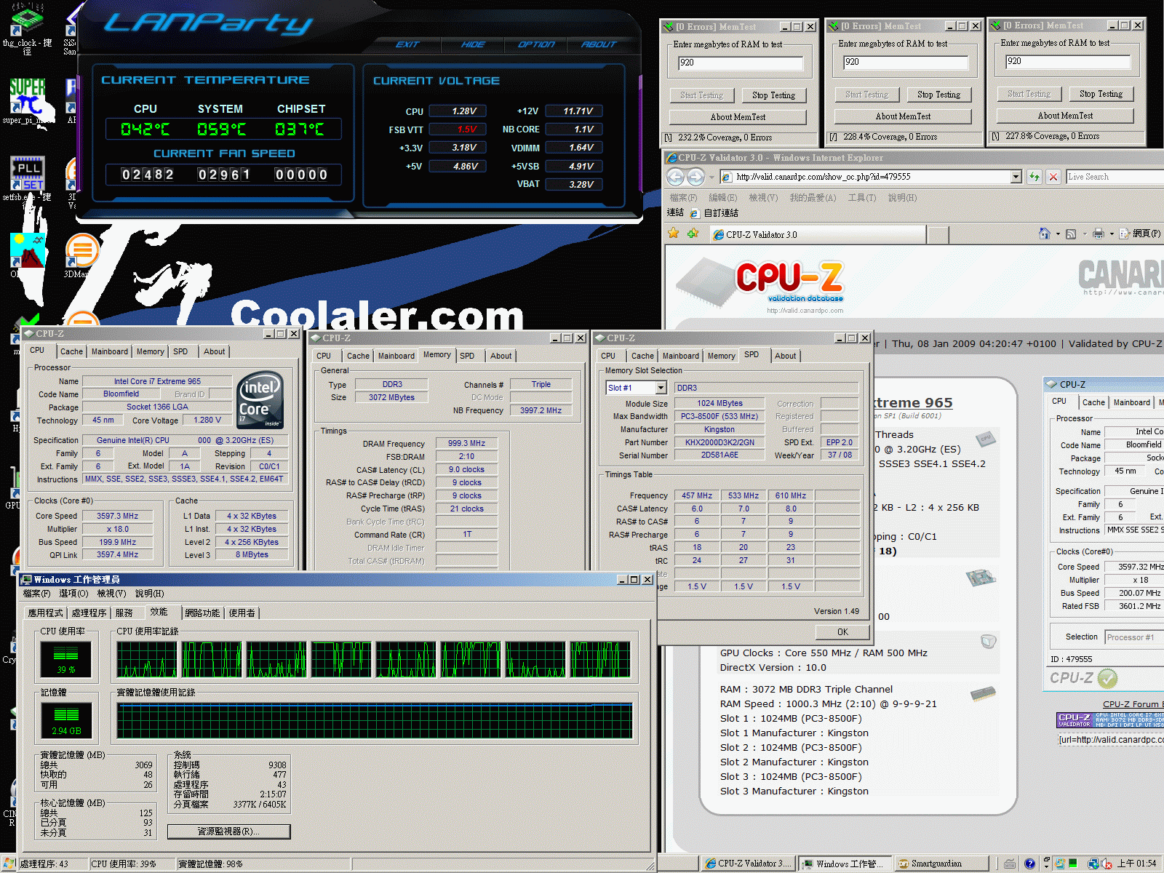The height and width of the screenshot is (873, 1164).
Task: Open IE home page icon
Action: [x=1044, y=234]
